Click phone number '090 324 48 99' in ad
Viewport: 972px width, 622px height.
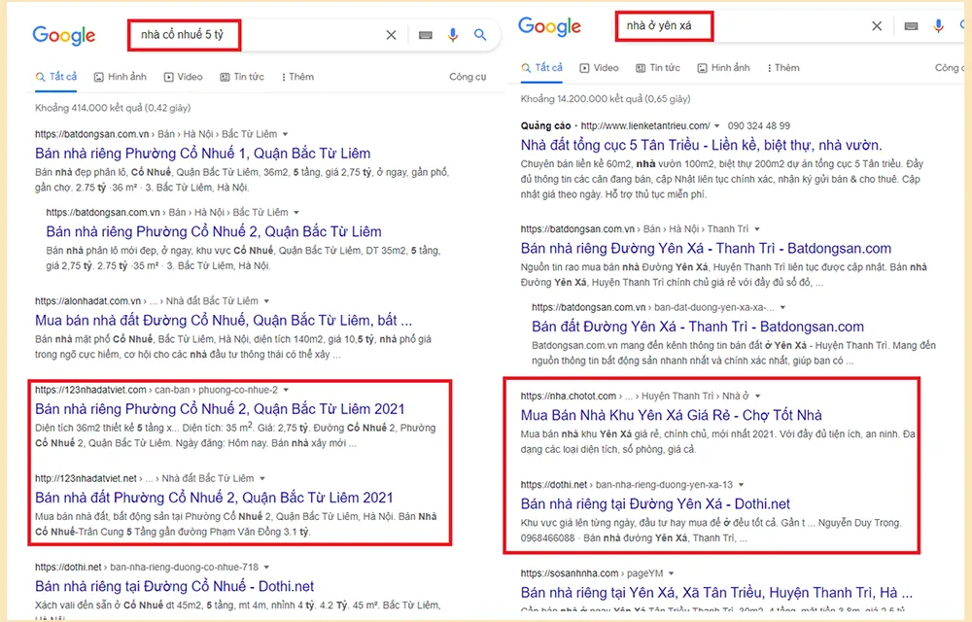759,125
